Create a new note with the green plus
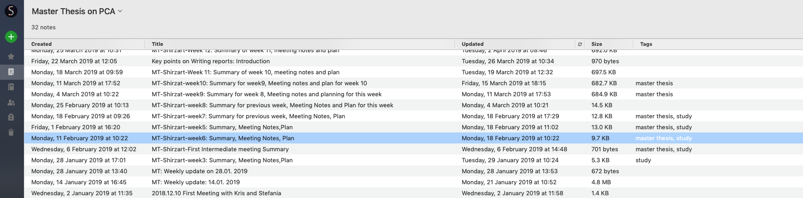 [11, 37]
